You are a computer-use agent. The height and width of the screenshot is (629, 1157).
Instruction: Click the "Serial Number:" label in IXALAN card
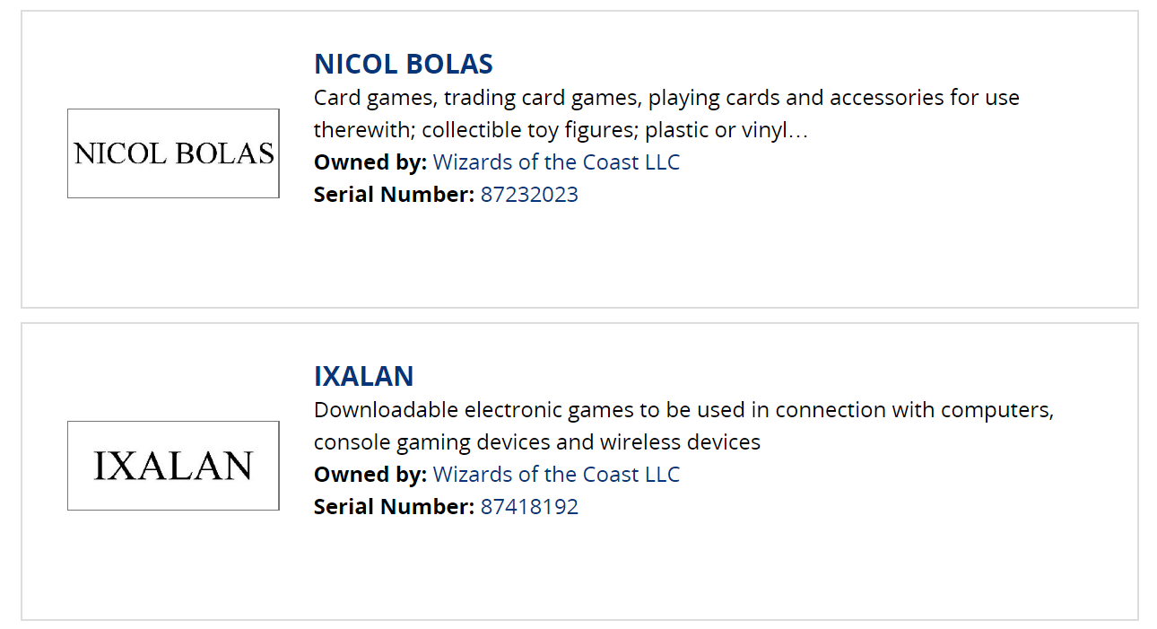(394, 507)
